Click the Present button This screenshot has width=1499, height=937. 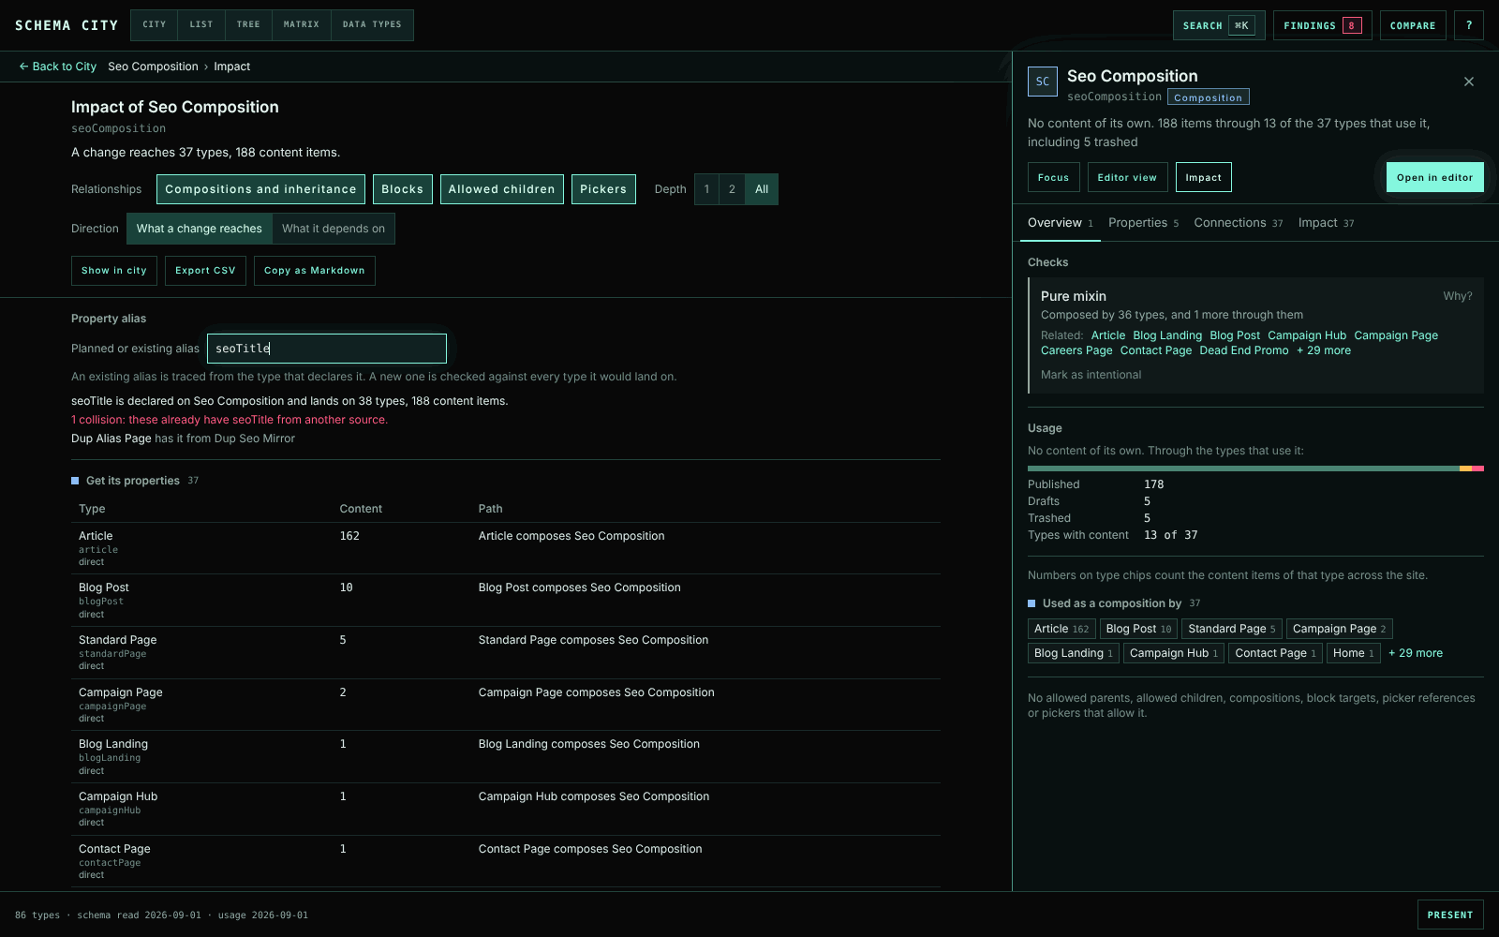point(1450,915)
